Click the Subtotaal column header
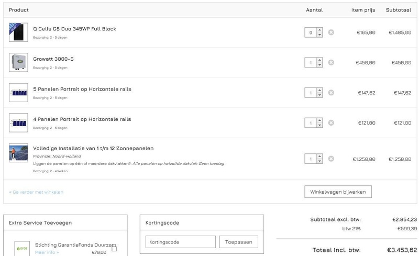This screenshot has height=256, width=419. click(399, 10)
